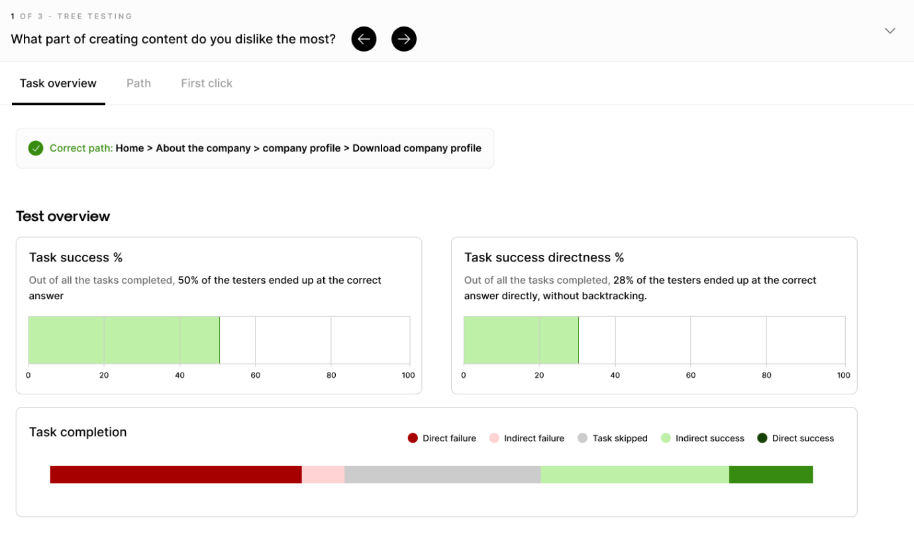Collapse the task section chevron
Screen dimensions: 914x536
pyautogui.click(x=889, y=31)
